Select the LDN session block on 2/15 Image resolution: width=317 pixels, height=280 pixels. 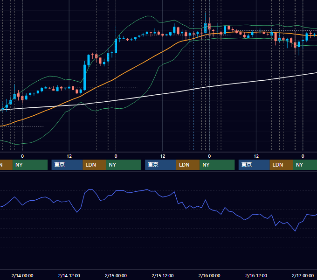[x=188, y=165]
